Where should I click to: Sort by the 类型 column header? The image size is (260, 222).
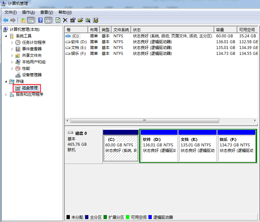click(105, 30)
